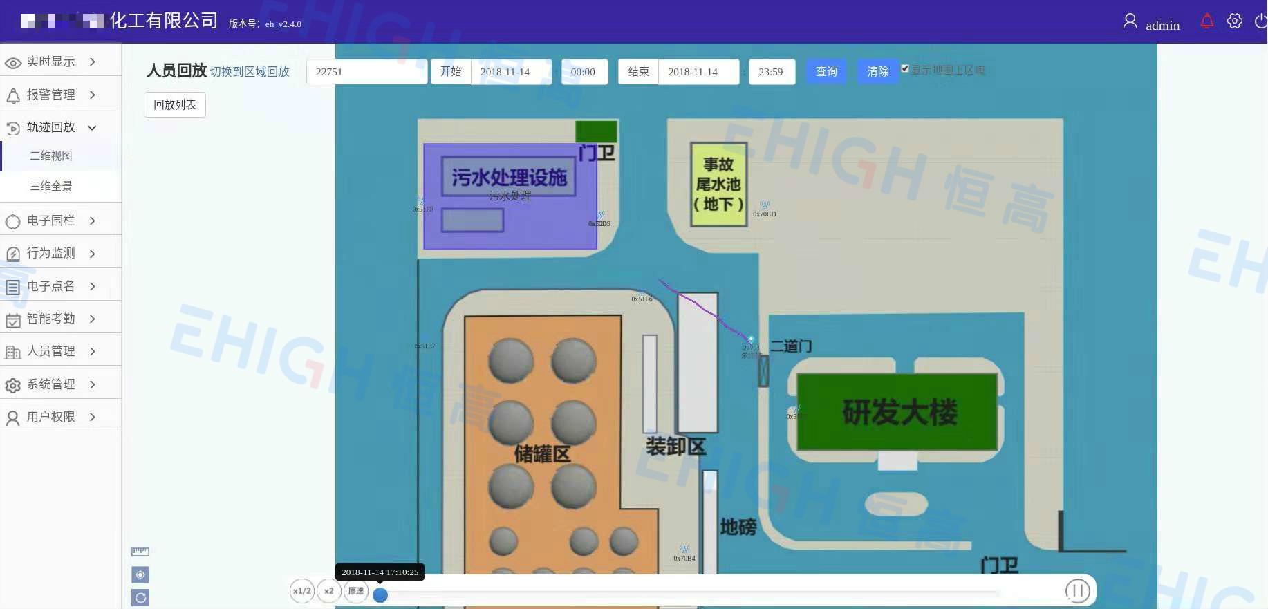
Task: Click the personnel ID field showing 22751
Action: tap(366, 72)
